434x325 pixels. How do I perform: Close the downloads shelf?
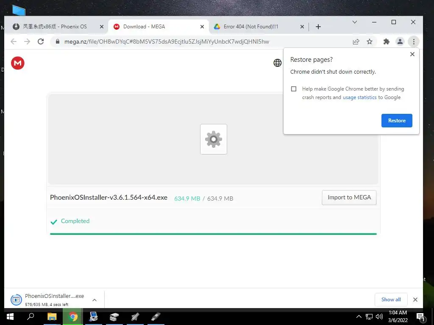[415, 300]
